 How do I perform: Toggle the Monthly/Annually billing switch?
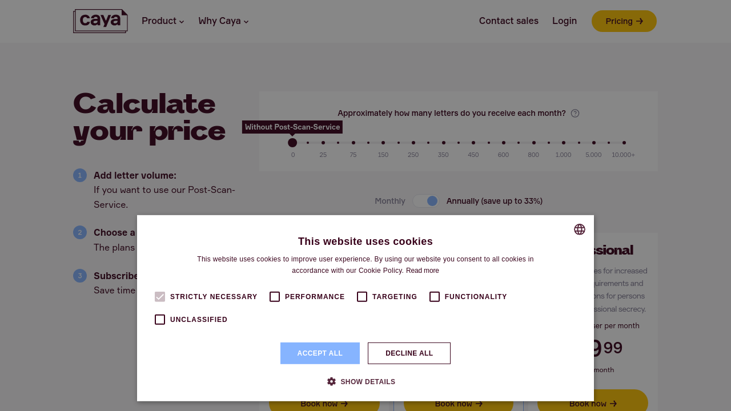point(426,201)
